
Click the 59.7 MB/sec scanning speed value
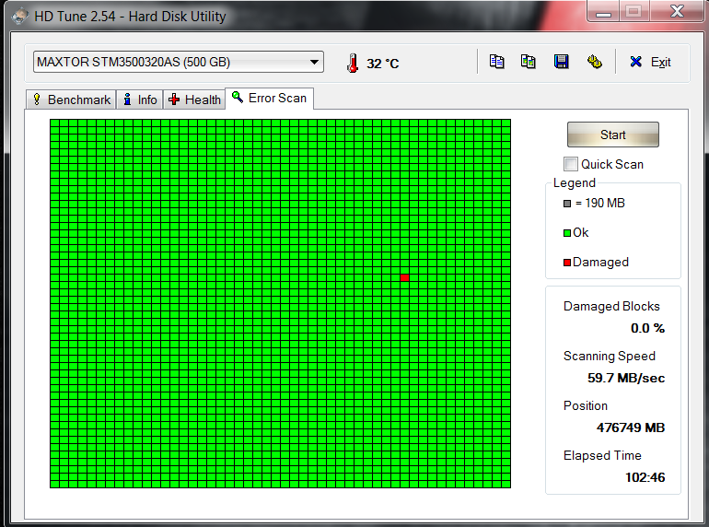pyautogui.click(x=626, y=378)
